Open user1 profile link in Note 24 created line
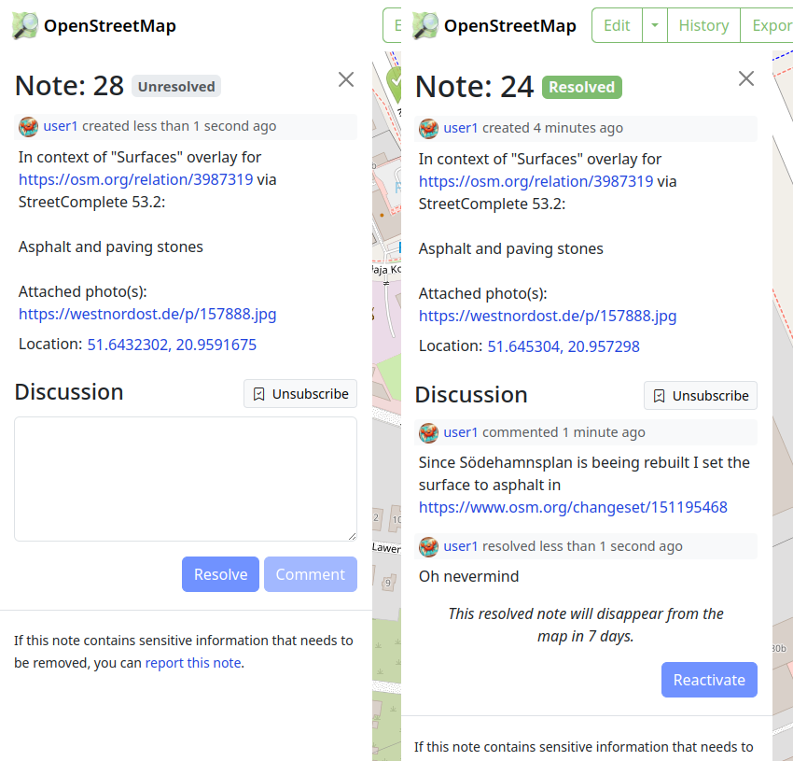793x761 pixels. (460, 128)
